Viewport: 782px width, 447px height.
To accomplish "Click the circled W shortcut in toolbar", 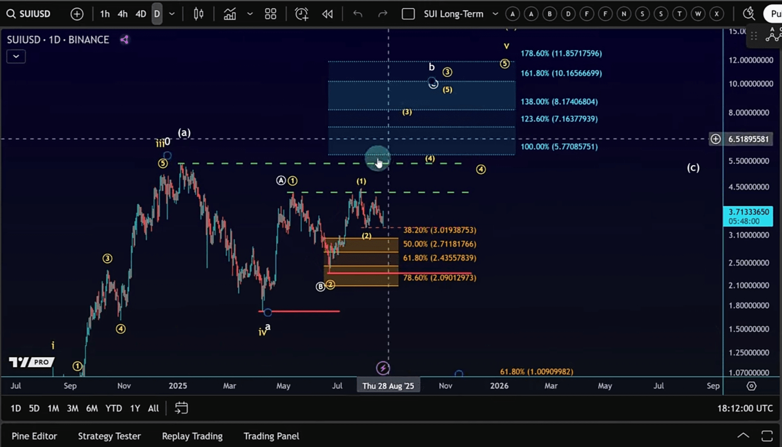I will click(x=698, y=14).
